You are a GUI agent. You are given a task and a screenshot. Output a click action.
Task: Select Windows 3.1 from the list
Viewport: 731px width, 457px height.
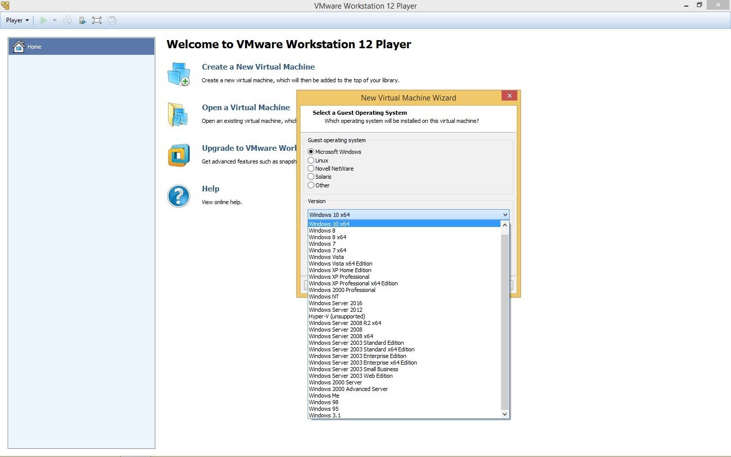coord(404,415)
